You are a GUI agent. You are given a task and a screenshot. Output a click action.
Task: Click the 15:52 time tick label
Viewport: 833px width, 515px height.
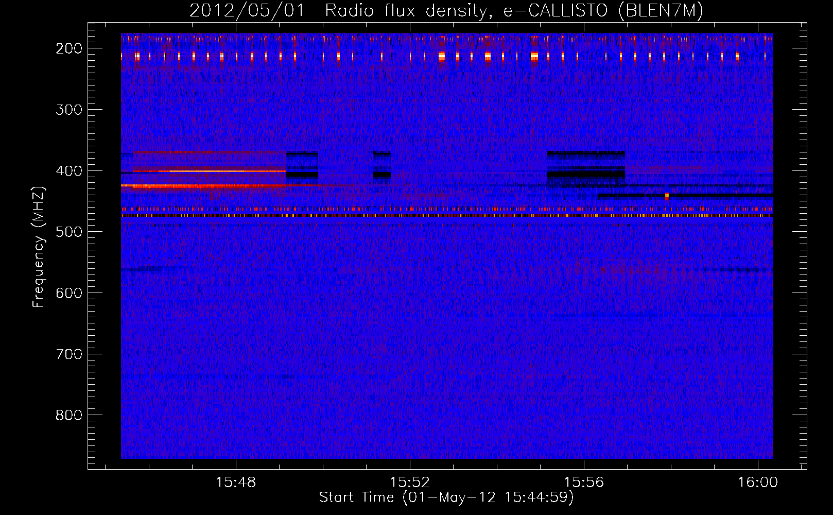coord(410,483)
